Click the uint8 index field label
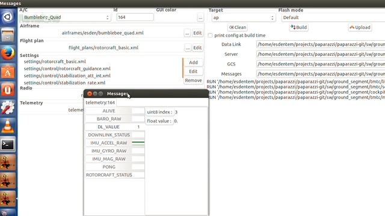This screenshot has width=385, height=216. (x=159, y=112)
